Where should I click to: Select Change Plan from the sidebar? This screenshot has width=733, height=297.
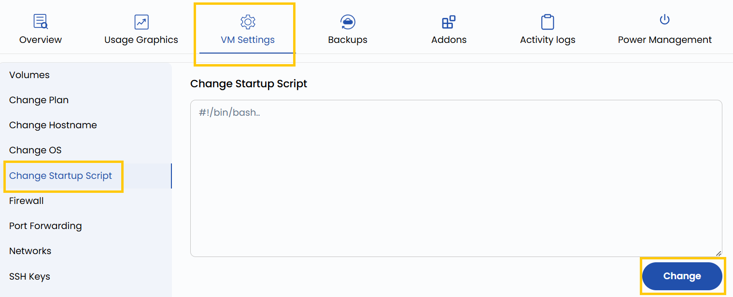(39, 100)
